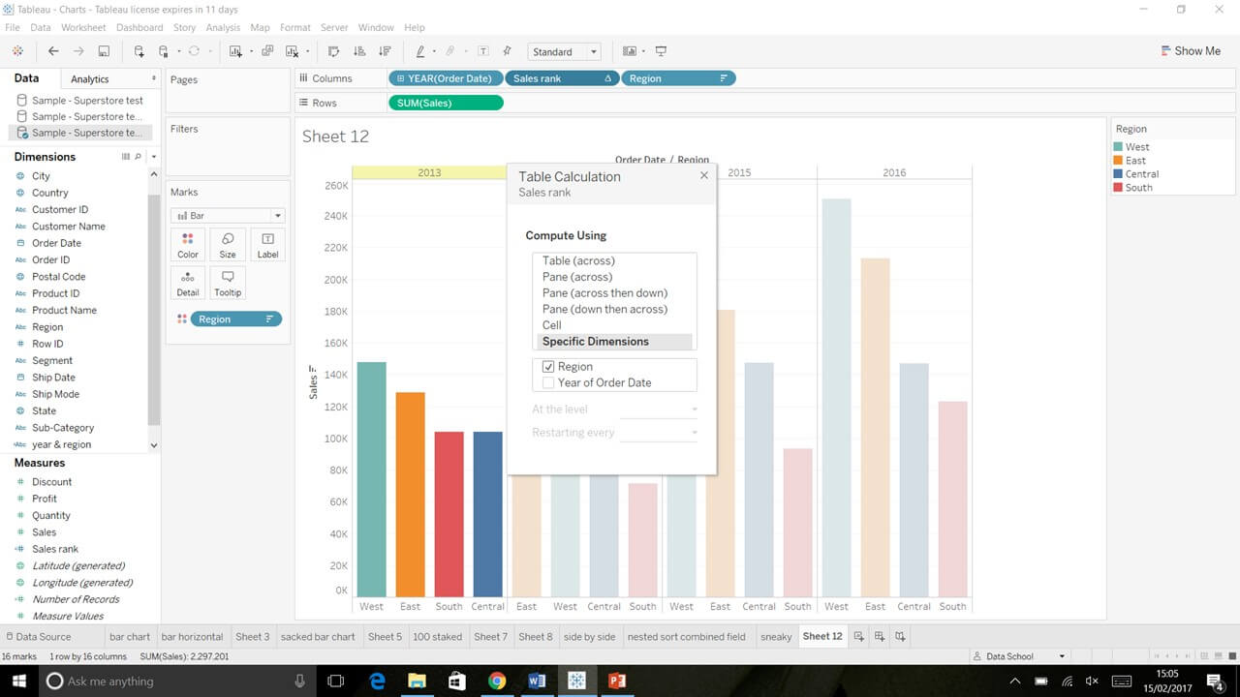Viewport: 1240px width, 697px height.
Task: Click the Add new data source icon
Action: (x=139, y=51)
